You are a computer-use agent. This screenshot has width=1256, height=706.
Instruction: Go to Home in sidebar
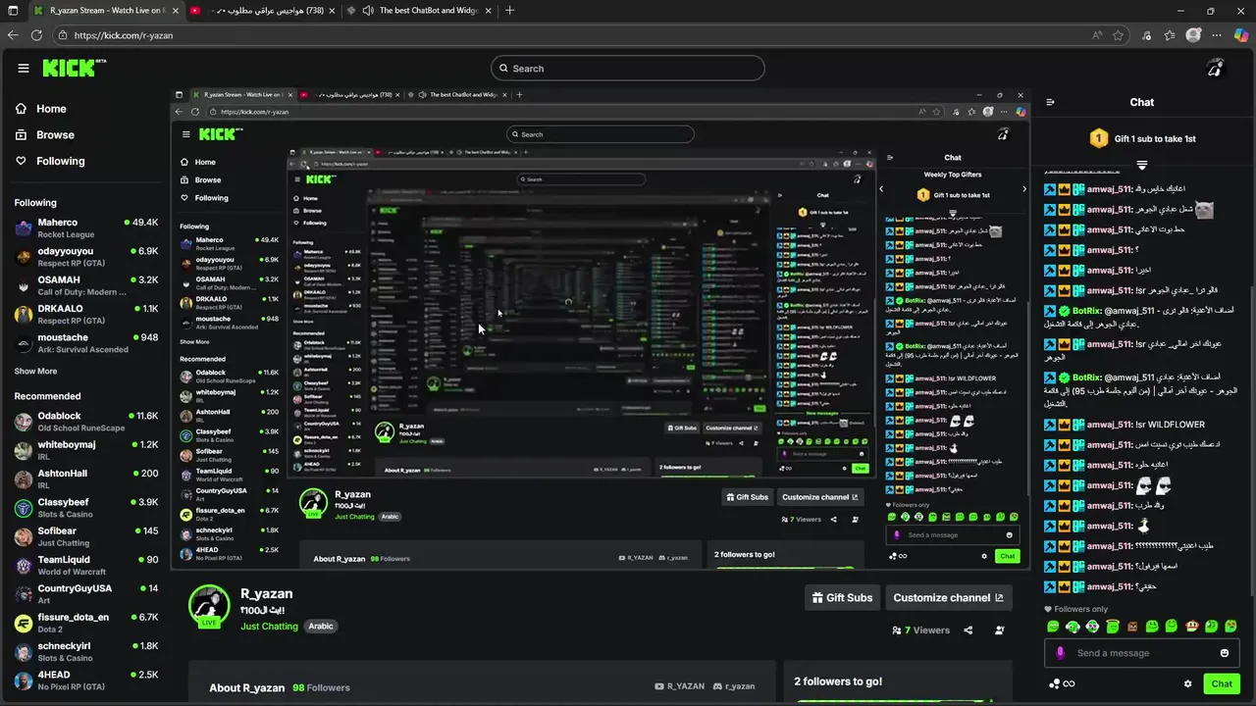pos(41,109)
